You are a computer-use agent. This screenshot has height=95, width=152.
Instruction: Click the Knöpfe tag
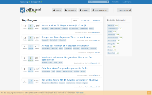(77, 71)
